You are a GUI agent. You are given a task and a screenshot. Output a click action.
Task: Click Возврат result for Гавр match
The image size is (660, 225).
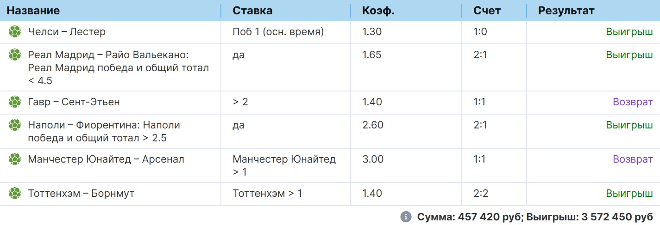[x=633, y=102]
